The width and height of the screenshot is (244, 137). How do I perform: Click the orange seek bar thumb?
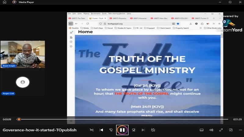pos(19,119)
